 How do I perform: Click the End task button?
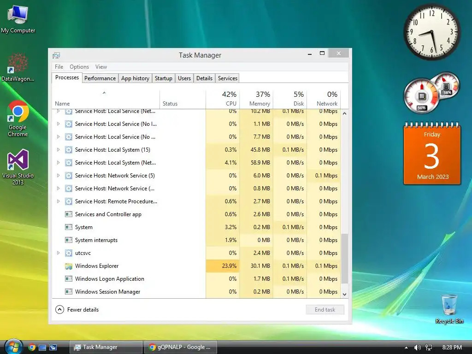click(325, 310)
